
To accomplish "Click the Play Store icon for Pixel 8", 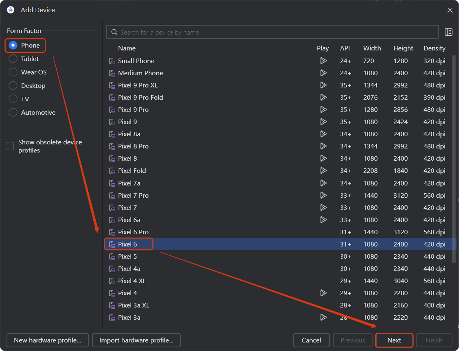I will 323,158.
